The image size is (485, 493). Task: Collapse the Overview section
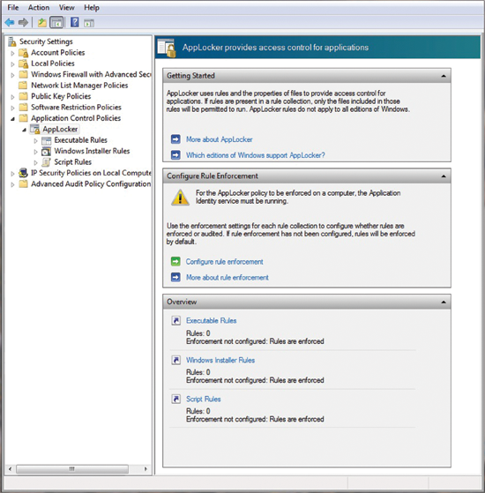click(x=444, y=302)
